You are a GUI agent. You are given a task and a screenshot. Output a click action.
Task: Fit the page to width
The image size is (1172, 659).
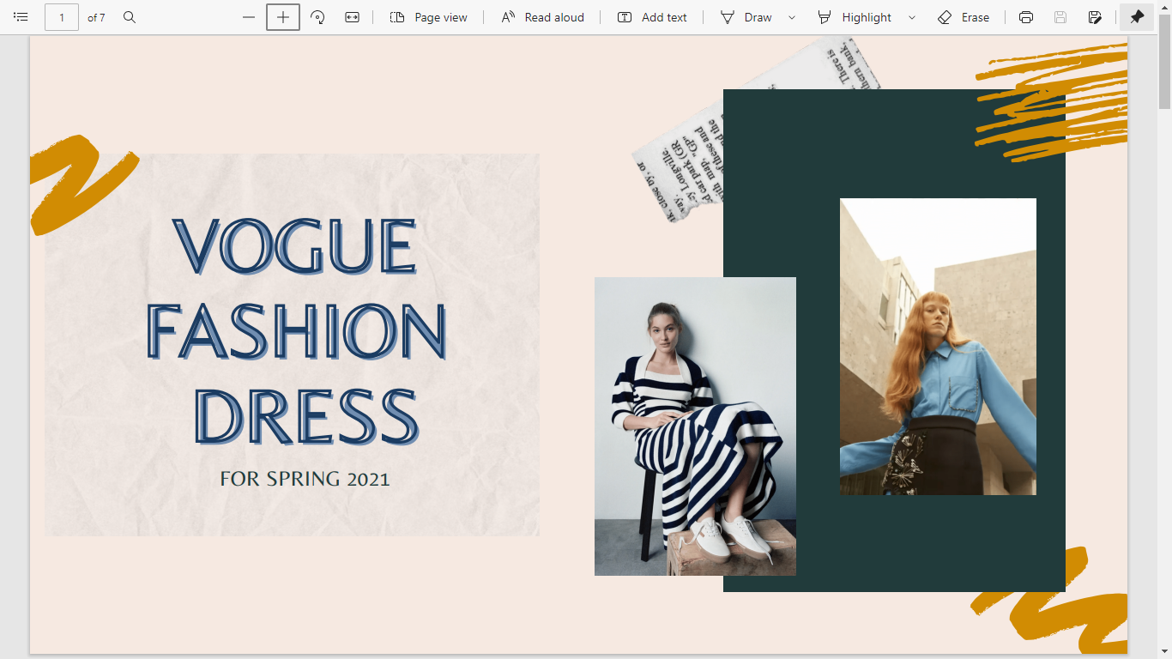[352, 17]
